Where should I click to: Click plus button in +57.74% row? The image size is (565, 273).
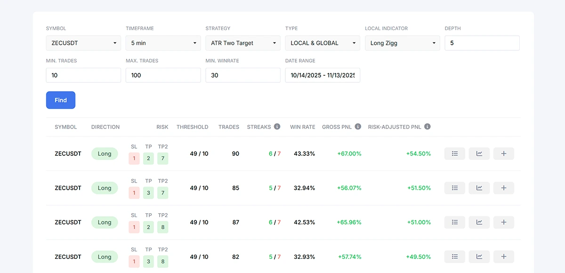coord(504,257)
